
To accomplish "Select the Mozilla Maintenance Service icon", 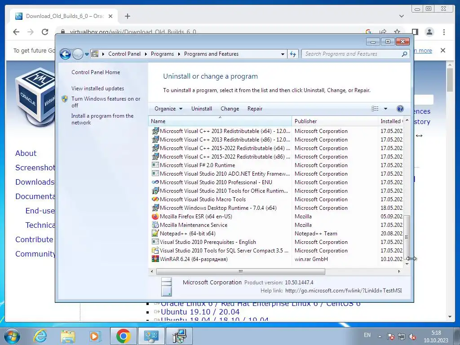I will click(x=155, y=225).
